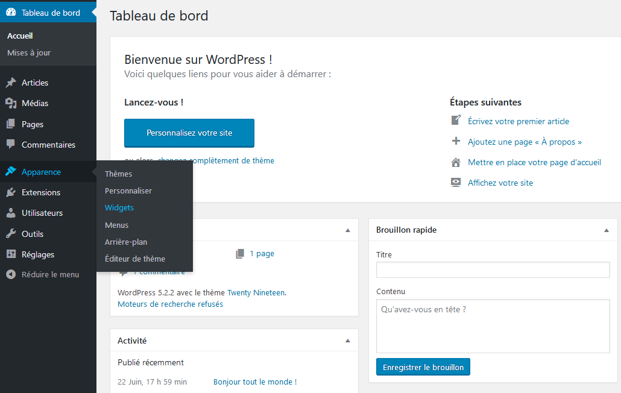The height and width of the screenshot is (393, 621).
Task: Click the Réduire le menu label
Action: pyautogui.click(x=50, y=274)
